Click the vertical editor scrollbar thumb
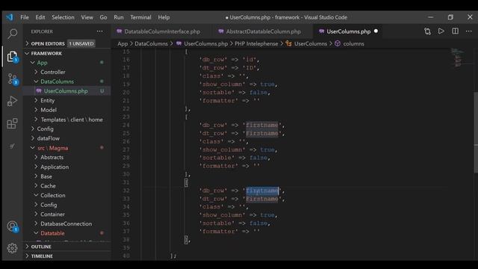Image resolution: width=478 pixels, height=269 pixels. point(476,133)
